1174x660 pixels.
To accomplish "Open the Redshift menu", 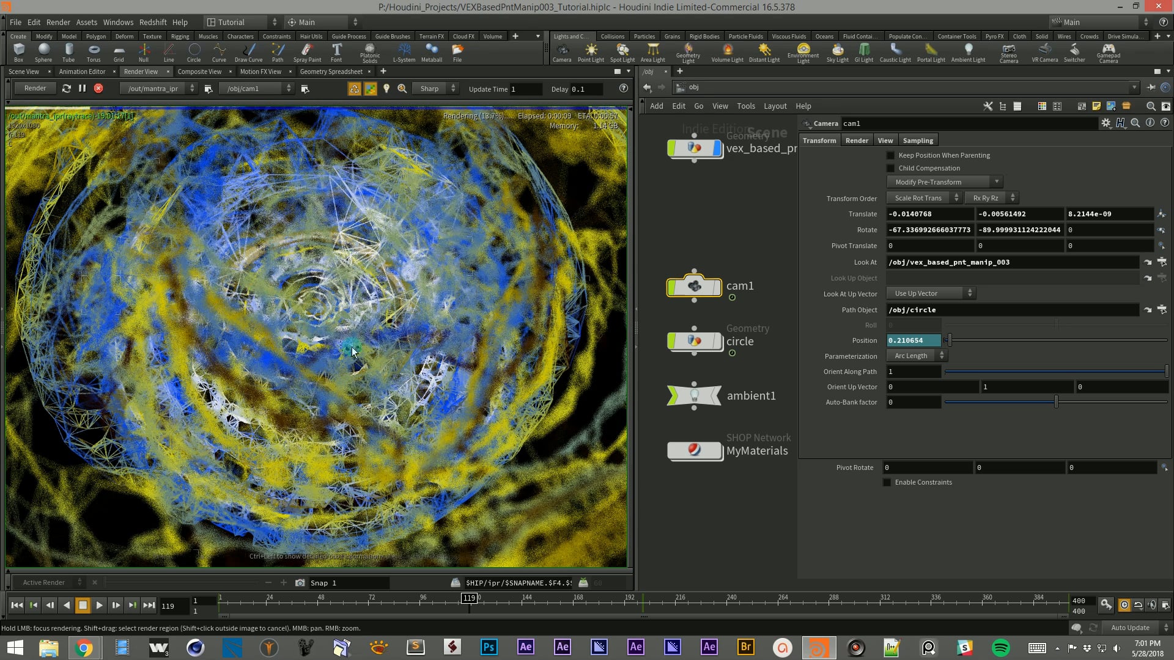I will pos(153,22).
